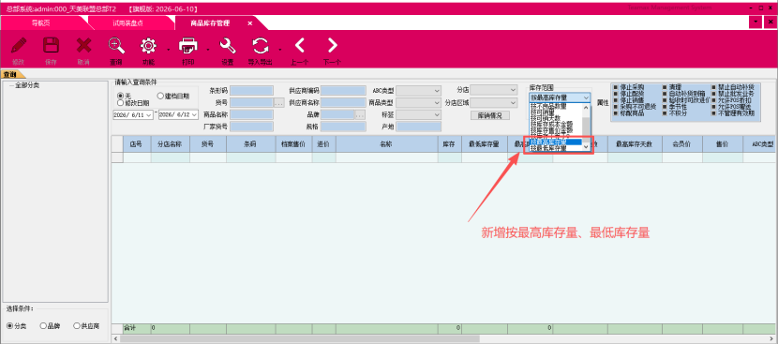Click the 供应商名称 input field

343,102
